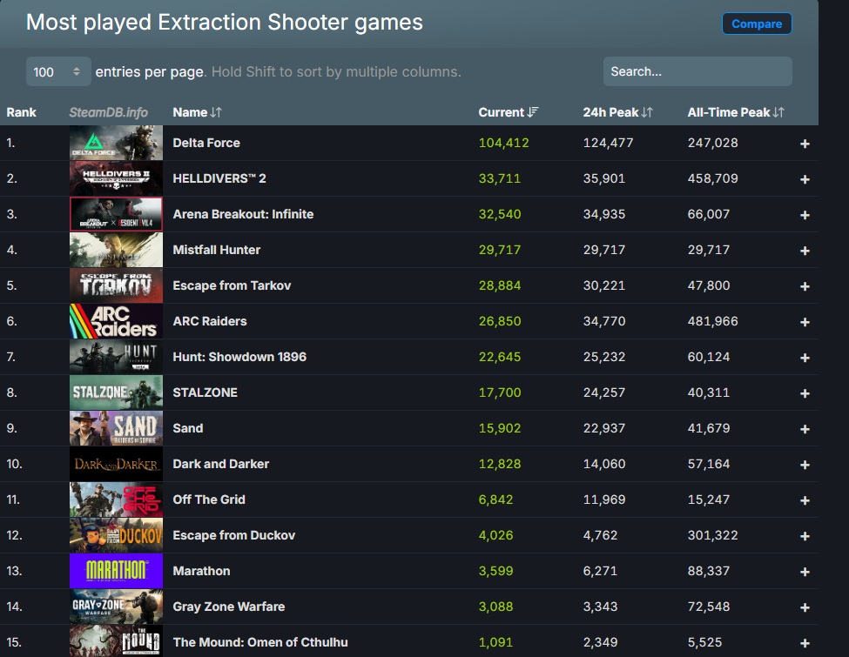
Task: Click the Off The Grid thumbnail
Action: point(116,500)
